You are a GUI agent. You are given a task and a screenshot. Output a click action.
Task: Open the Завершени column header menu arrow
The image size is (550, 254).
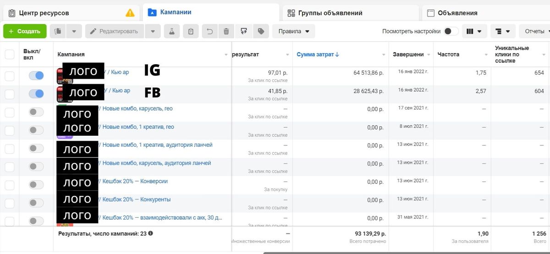tap(429, 55)
